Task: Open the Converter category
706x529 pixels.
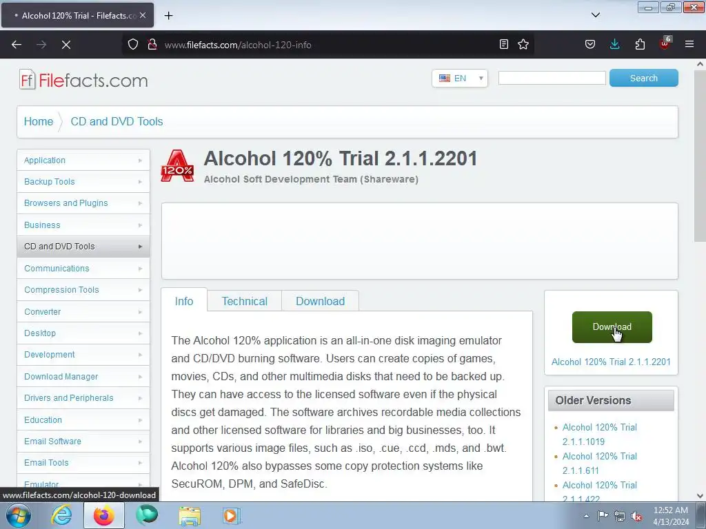Action: pyautogui.click(x=83, y=312)
